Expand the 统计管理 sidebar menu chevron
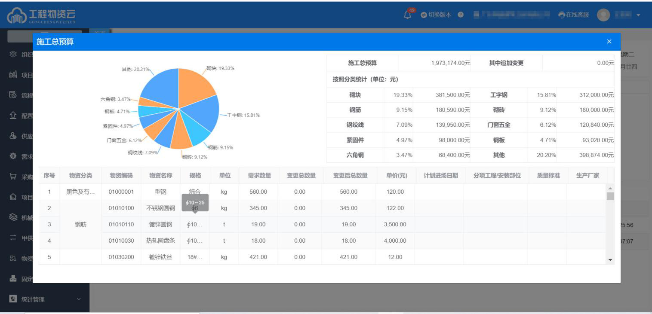Viewport: 652px width, 314px height. pyautogui.click(x=78, y=299)
